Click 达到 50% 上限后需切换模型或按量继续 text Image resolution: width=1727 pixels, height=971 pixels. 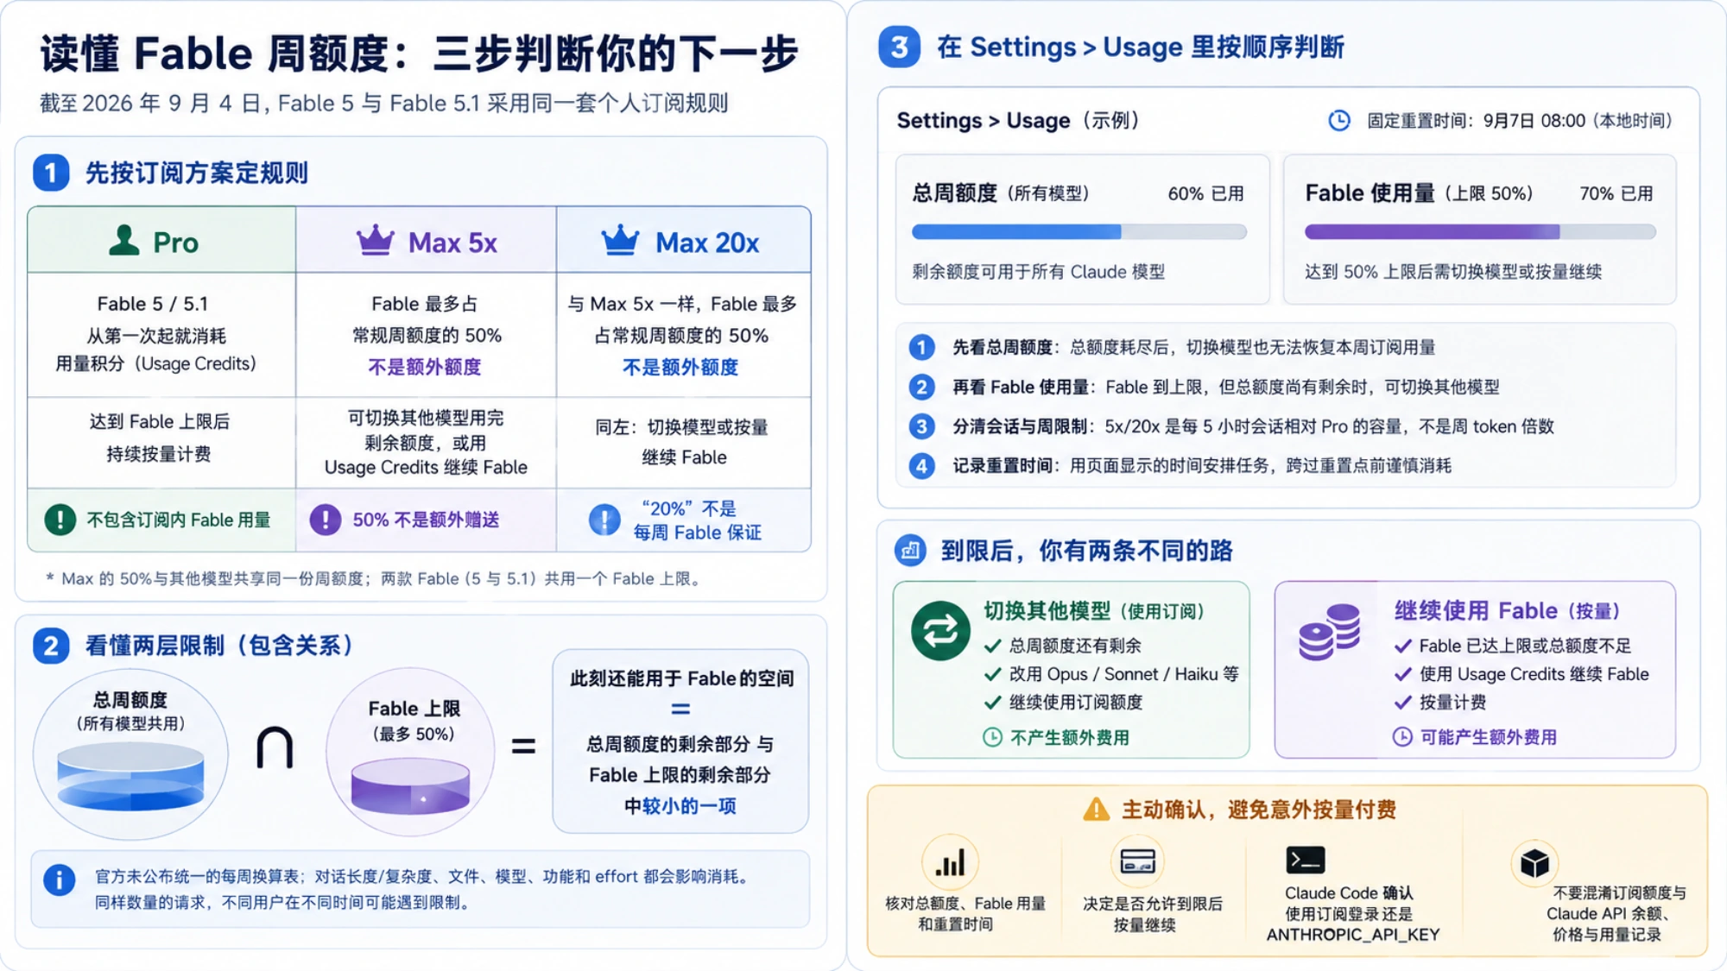pos(1453,272)
